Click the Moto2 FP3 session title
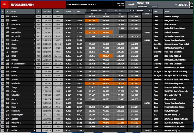This screenshot has height=133, width=194. point(143,3)
